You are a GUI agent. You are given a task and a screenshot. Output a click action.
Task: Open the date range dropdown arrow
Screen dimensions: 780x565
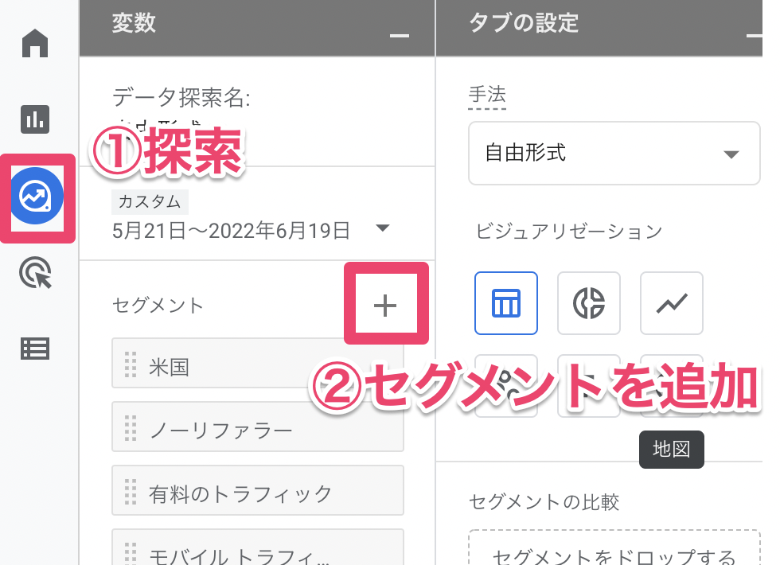point(383,229)
